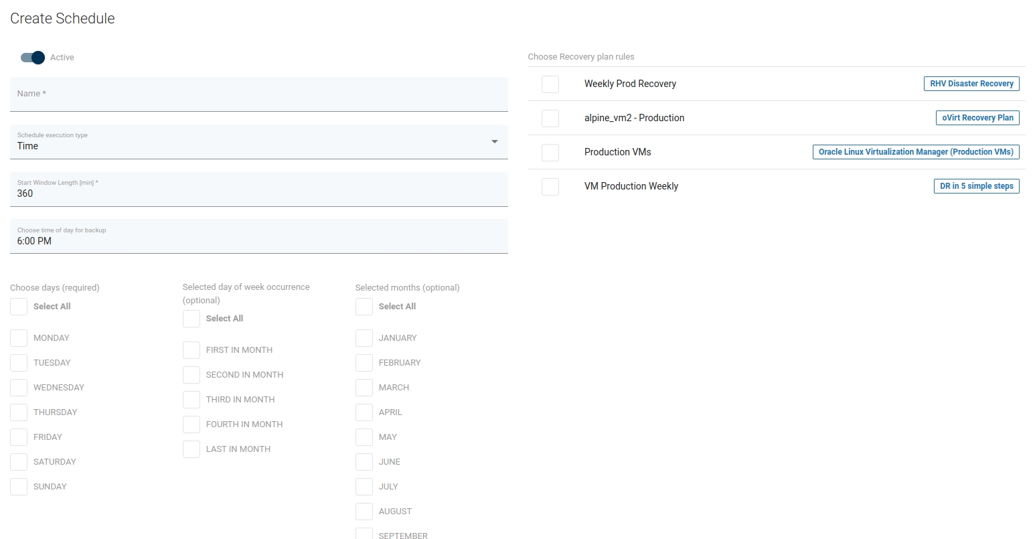The width and height of the screenshot is (1035, 539).
Task: Select the alpine_vm2 - Production rule checkbox
Action: click(550, 119)
